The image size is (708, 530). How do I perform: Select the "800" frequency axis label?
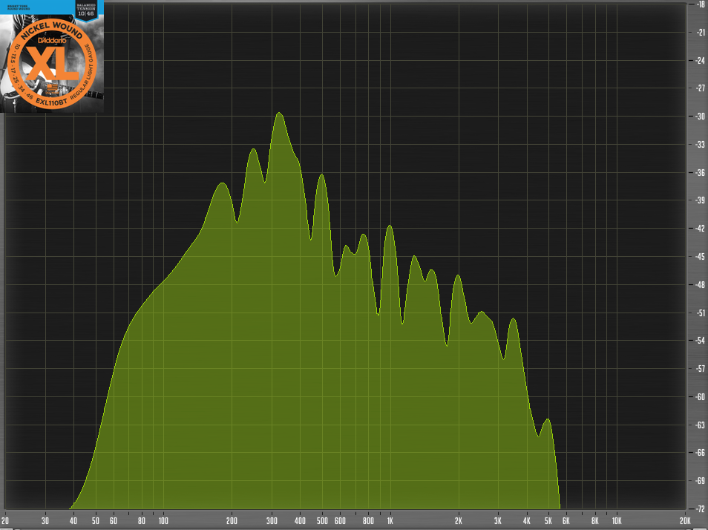point(368,521)
